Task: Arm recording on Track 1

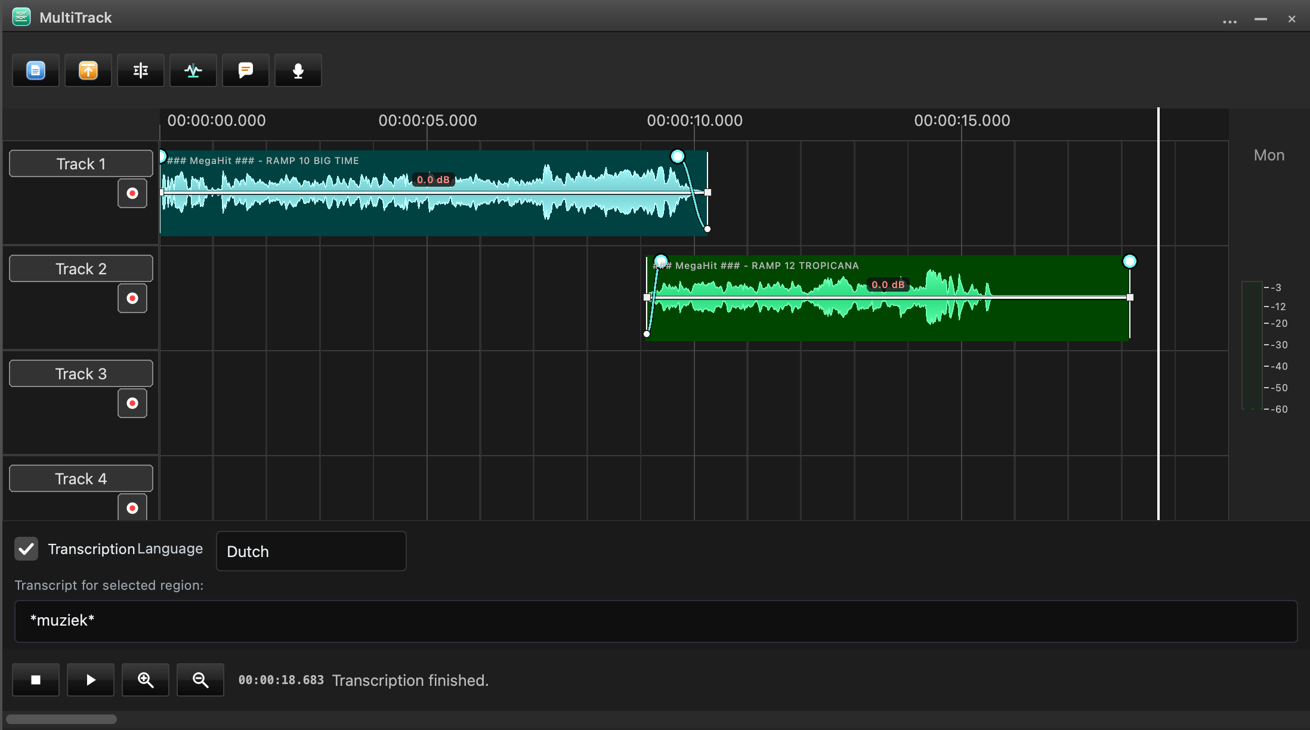Action: coord(132,193)
